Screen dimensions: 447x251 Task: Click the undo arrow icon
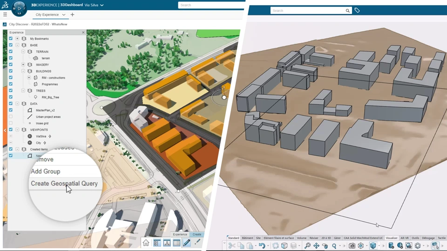(x=262, y=245)
